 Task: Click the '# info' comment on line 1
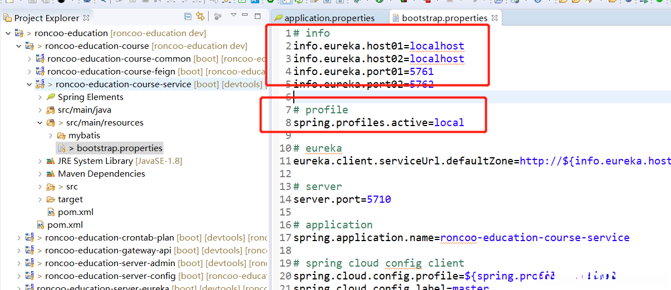pos(312,33)
